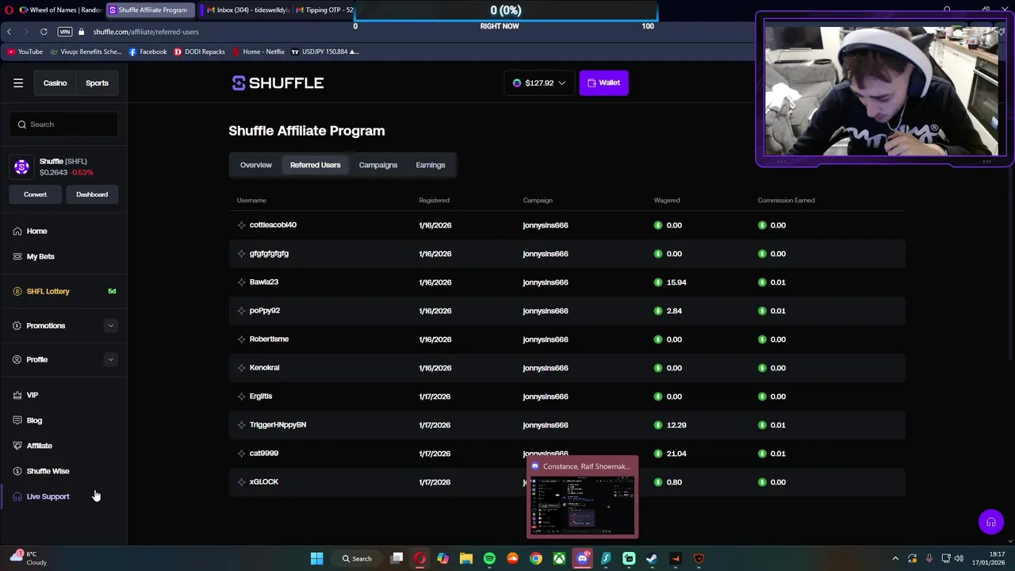Click the Casino button
Screen dimensions: 1015x571
coord(55,82)
